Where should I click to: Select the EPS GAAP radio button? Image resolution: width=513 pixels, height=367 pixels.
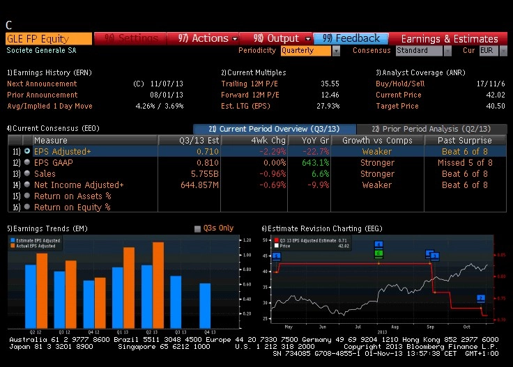(x=27, y=162)
